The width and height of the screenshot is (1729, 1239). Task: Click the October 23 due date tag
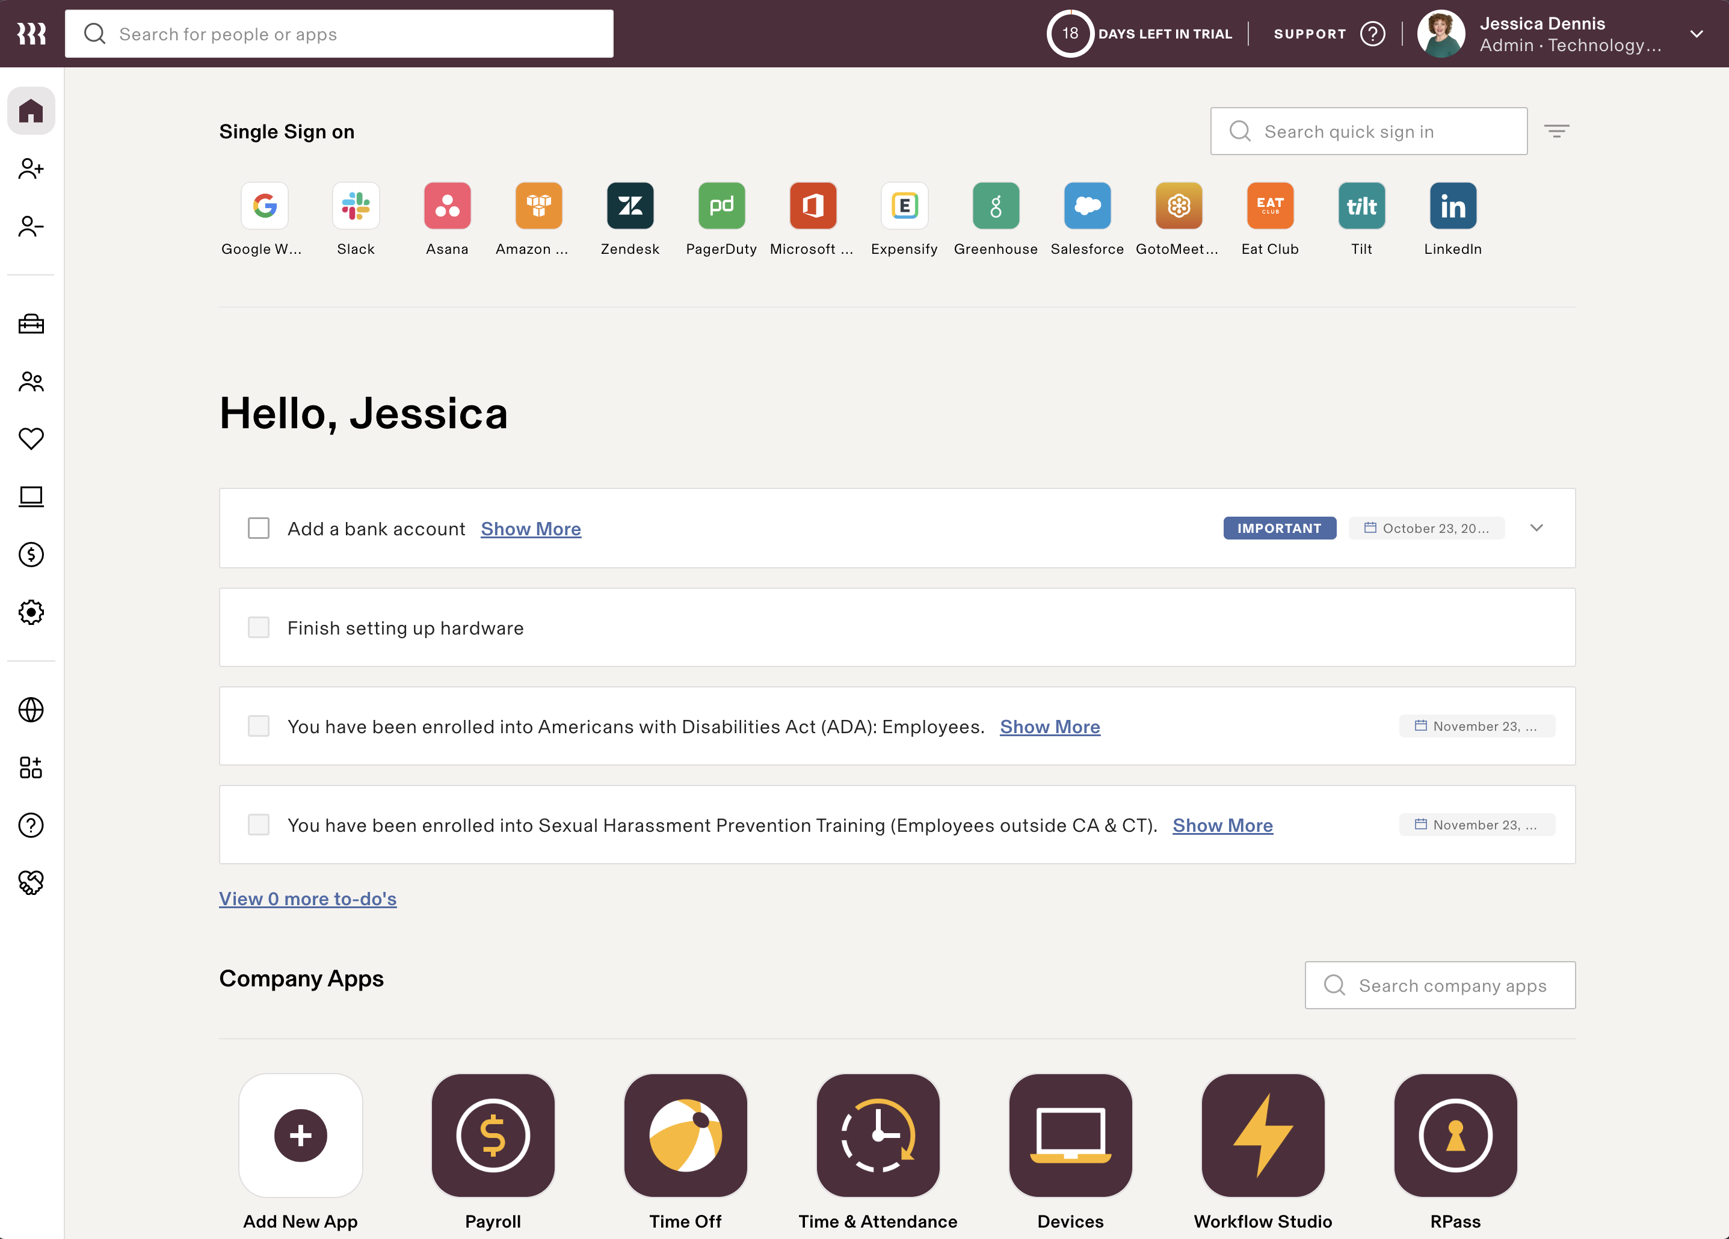coord(1426,528)
